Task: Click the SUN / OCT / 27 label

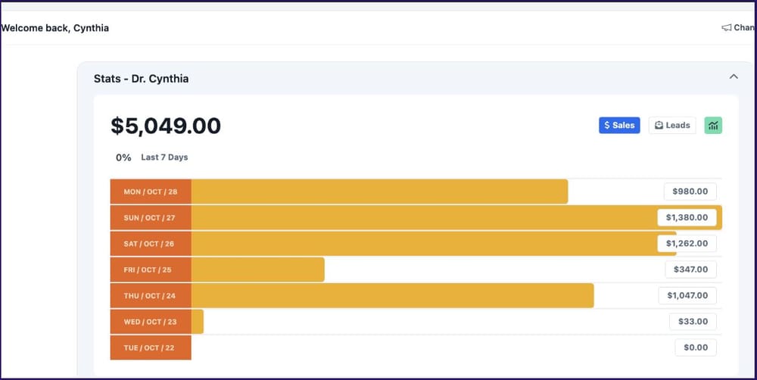Action: click(151, 218)
